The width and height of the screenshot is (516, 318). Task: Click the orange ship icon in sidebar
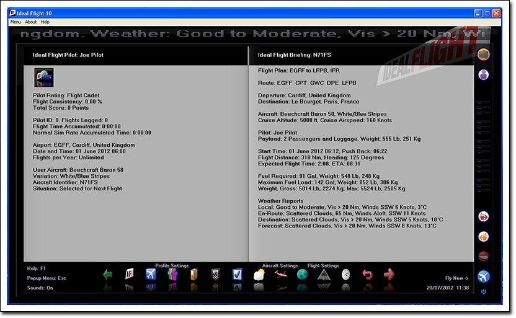[x=483, y=236]
